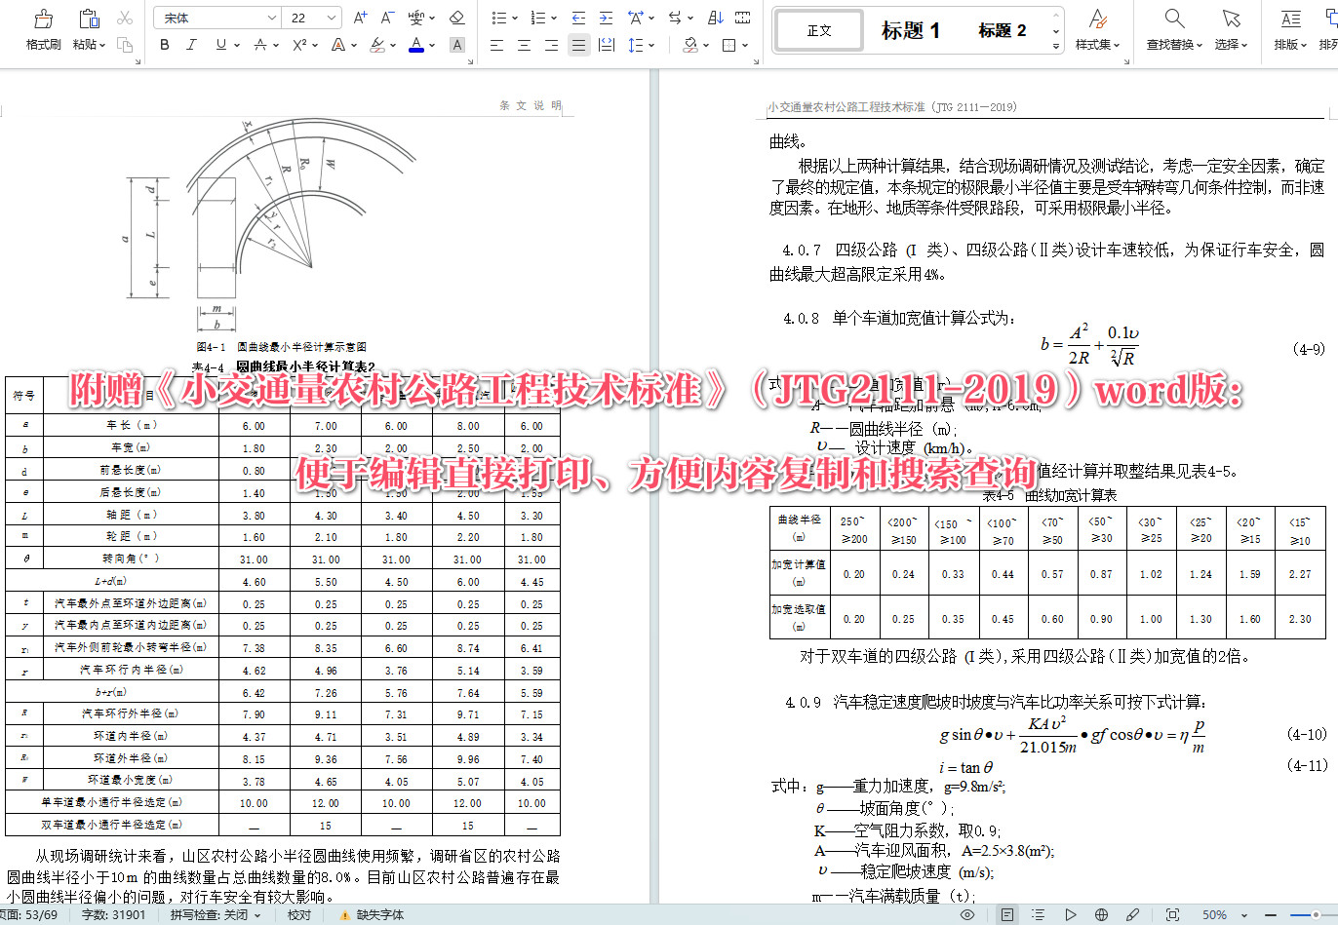
Task: Expand the font color dropdown arrow
Action: click(x=430, y=45)
